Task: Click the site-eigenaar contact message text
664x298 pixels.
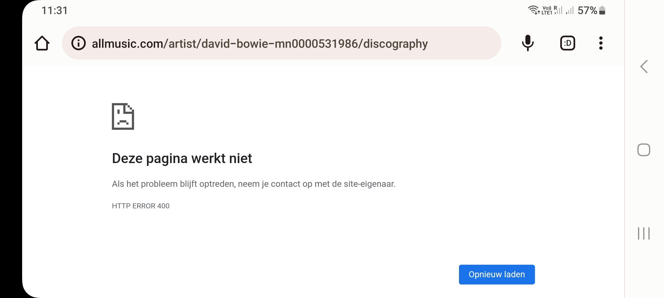Action: (x=253, y=184)
